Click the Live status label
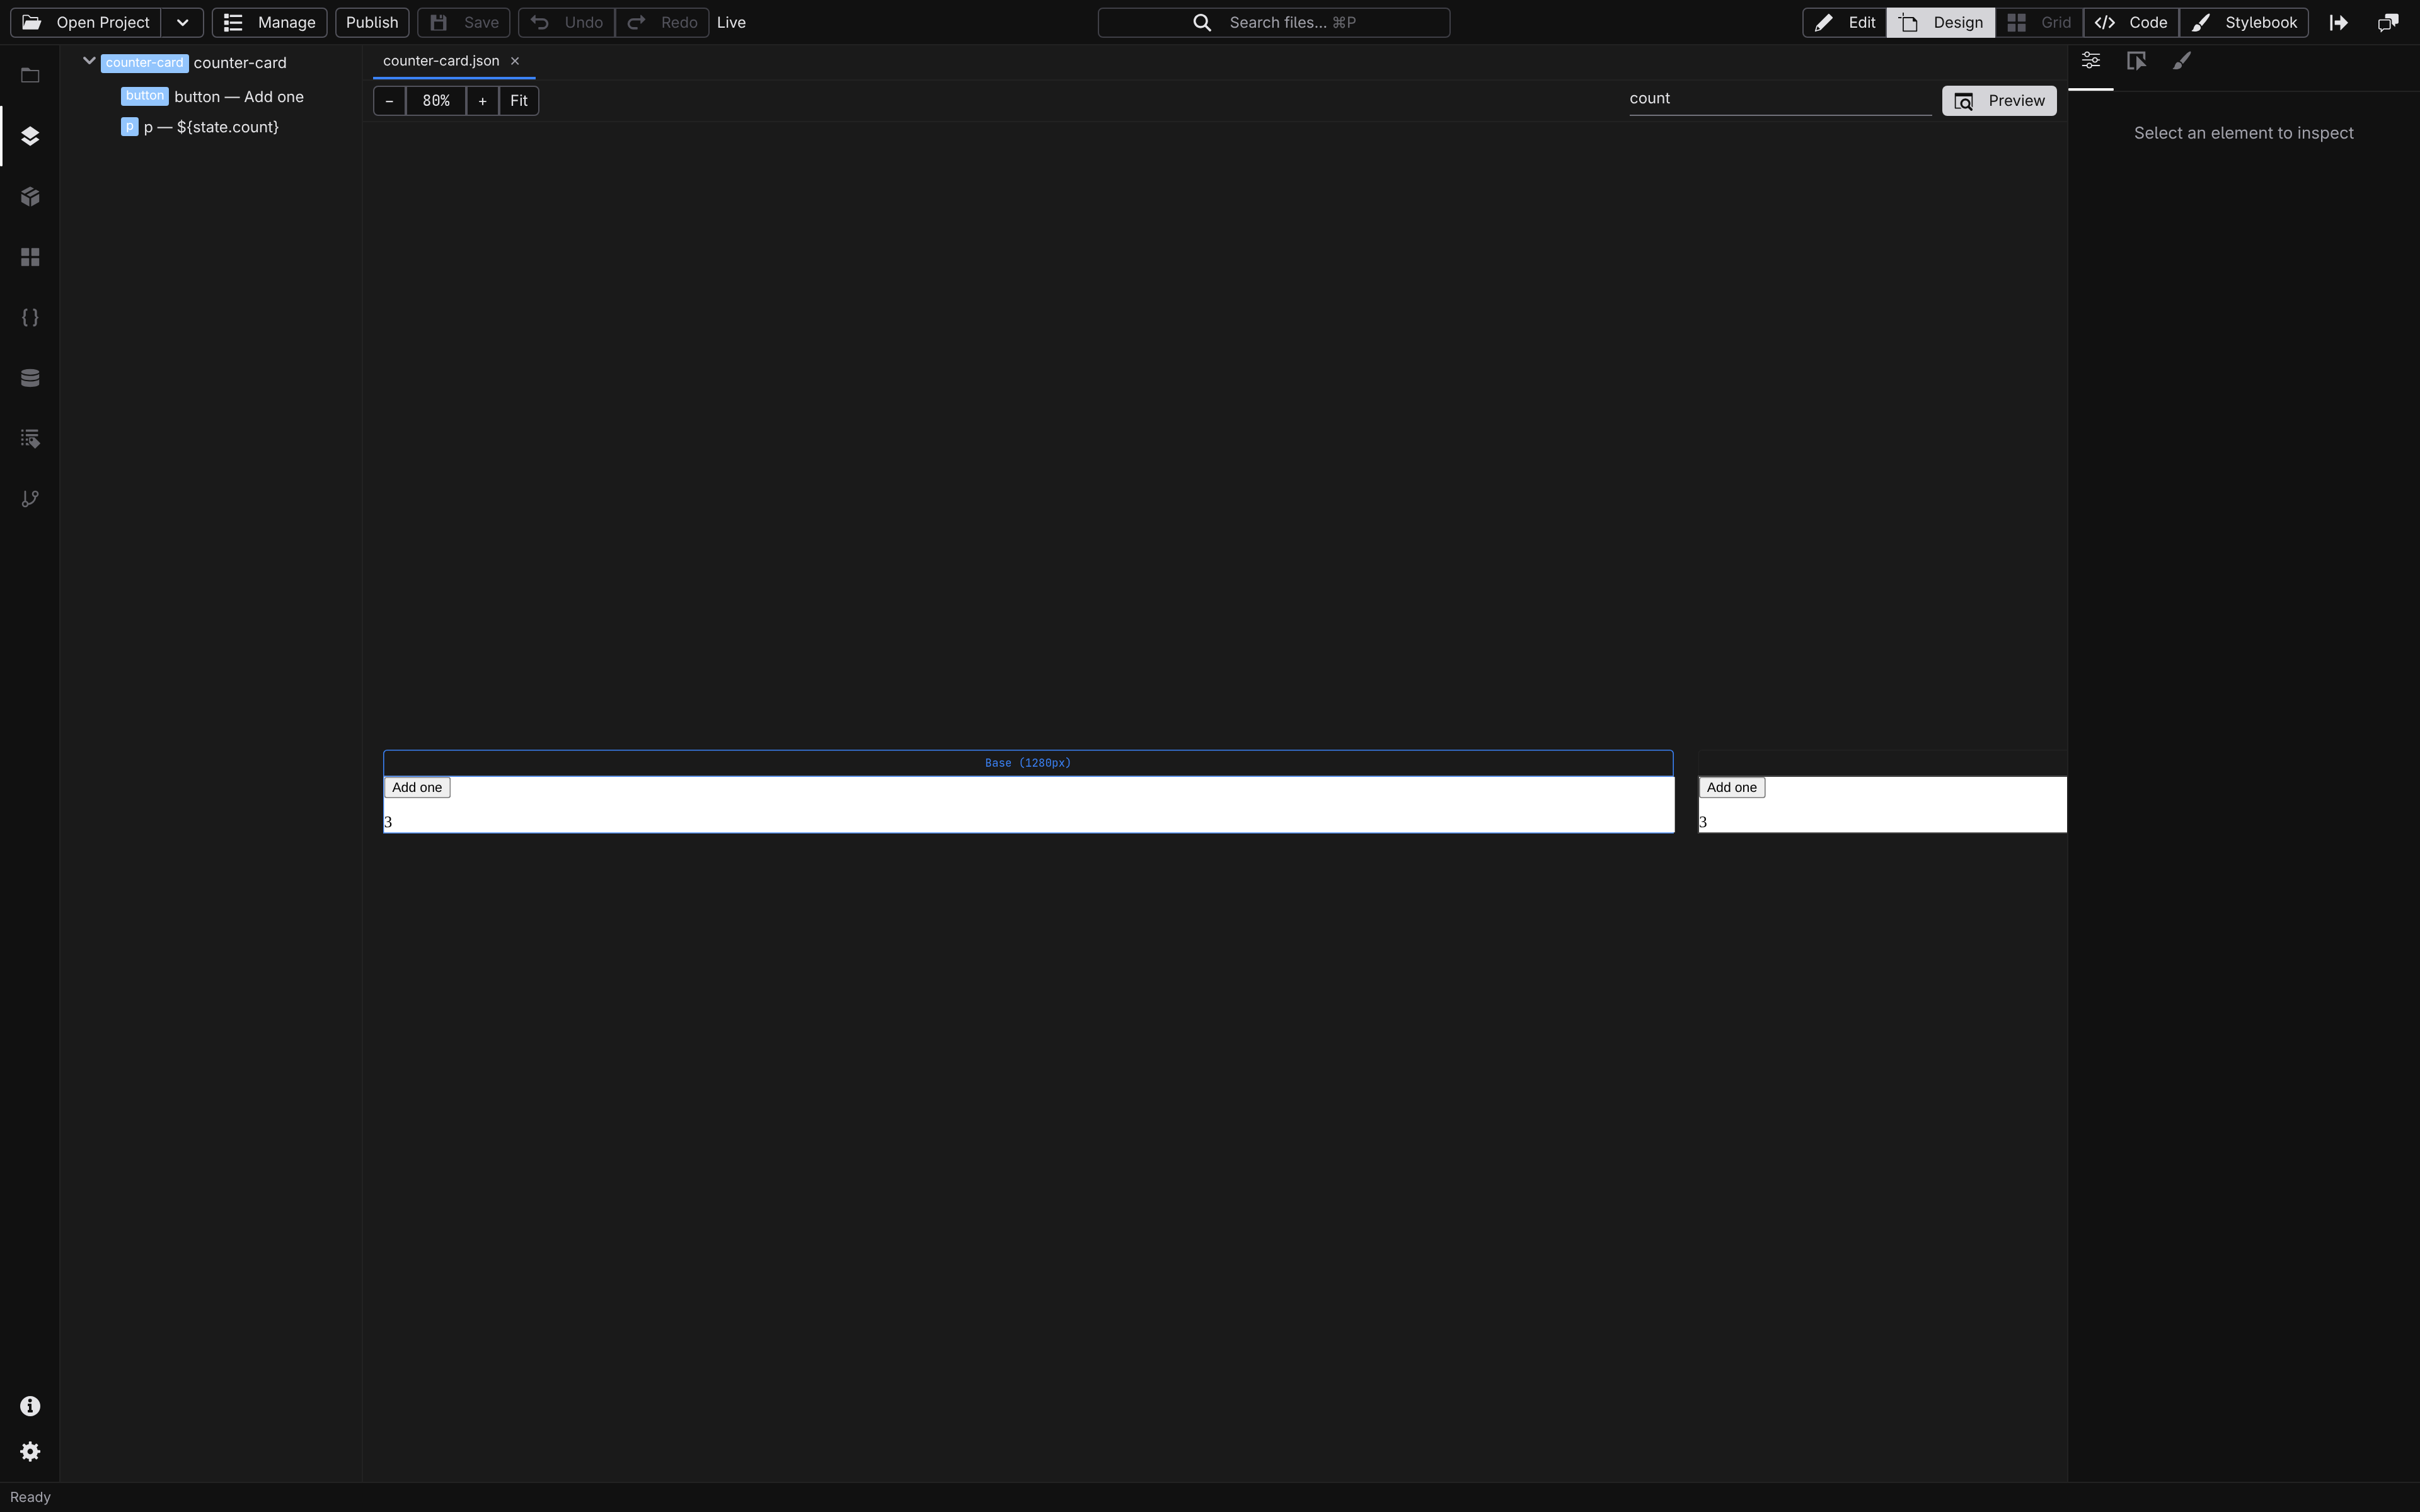 point(731,22)
